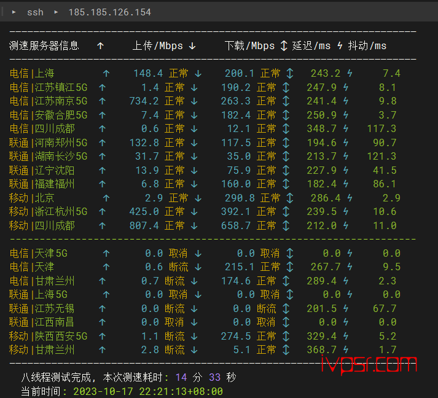Click upload status 取消 in 电信|天津5G row
The width and height of the screenshot is (438, 398).
point(178,253)
